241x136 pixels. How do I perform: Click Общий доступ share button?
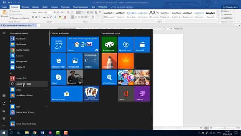230,7
